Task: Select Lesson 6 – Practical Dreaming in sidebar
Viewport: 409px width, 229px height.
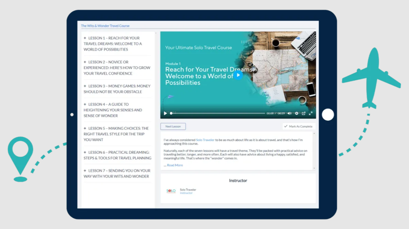Action: click(117, 155)
